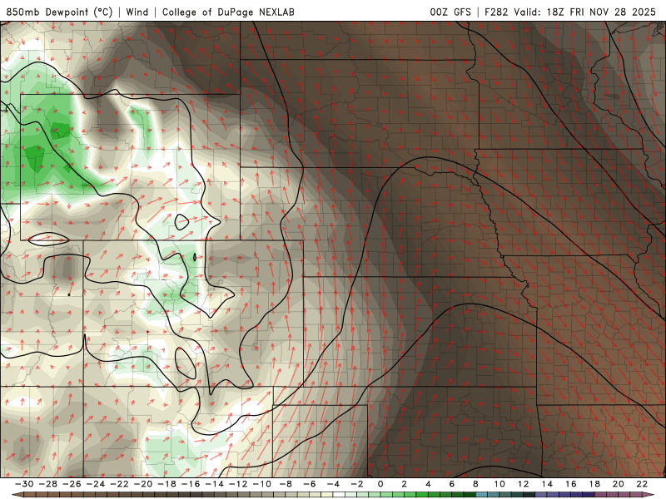Screen dimensions: 666x499
Task: Click the "F282" forecast hour text
Action: click(496, 12)
